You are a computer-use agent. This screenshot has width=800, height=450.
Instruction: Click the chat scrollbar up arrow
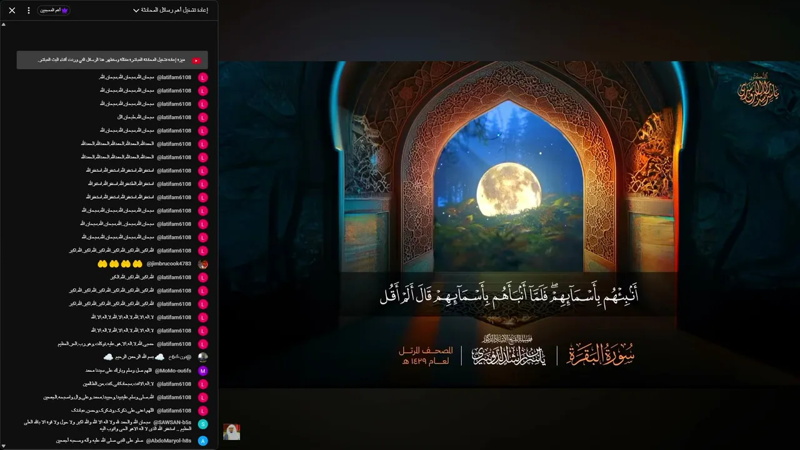click(4, 24)
